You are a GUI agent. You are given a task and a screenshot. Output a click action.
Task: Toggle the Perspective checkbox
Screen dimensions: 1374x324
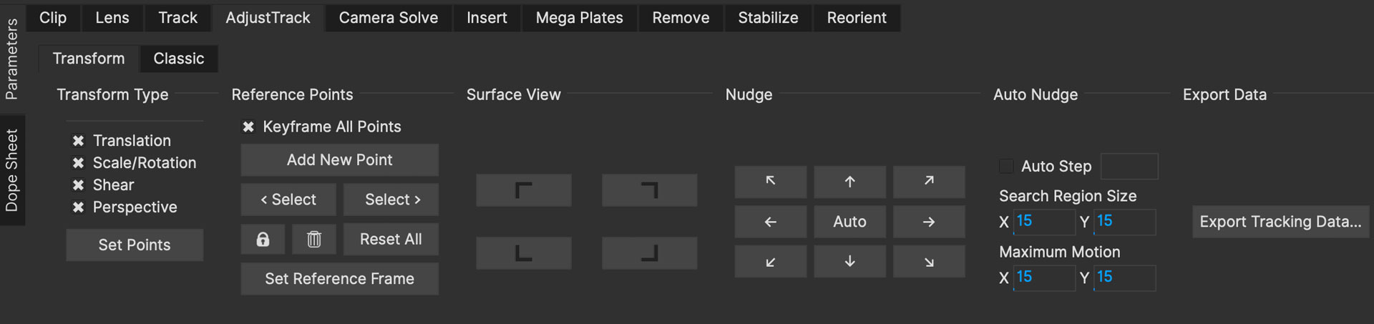(79, 207)
